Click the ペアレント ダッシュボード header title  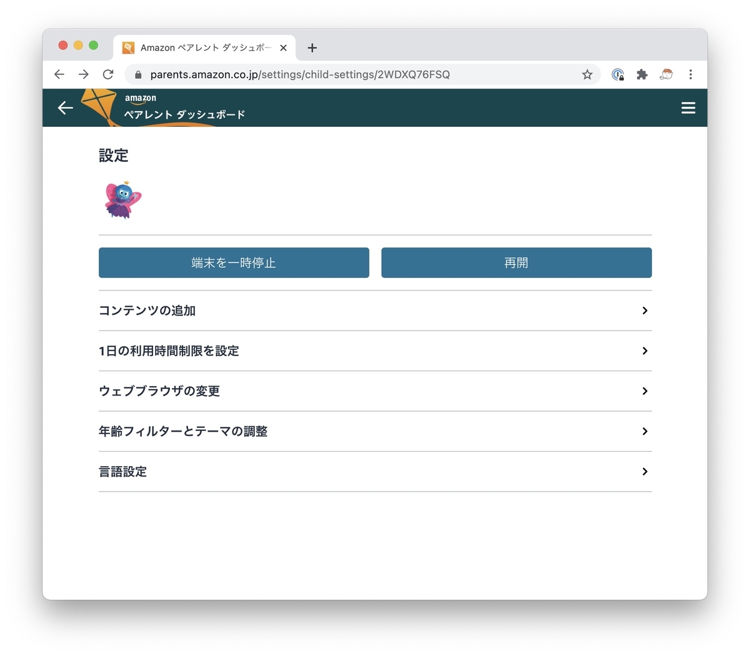tap(184, 114)
